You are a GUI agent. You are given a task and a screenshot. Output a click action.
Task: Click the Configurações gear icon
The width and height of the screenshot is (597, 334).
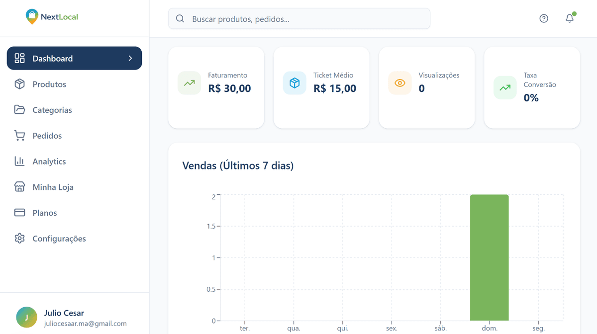pos(19,239)
